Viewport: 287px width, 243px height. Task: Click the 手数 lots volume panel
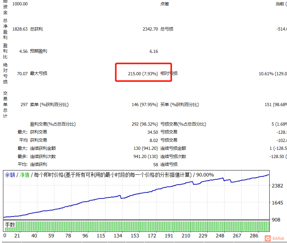[136, 226]
